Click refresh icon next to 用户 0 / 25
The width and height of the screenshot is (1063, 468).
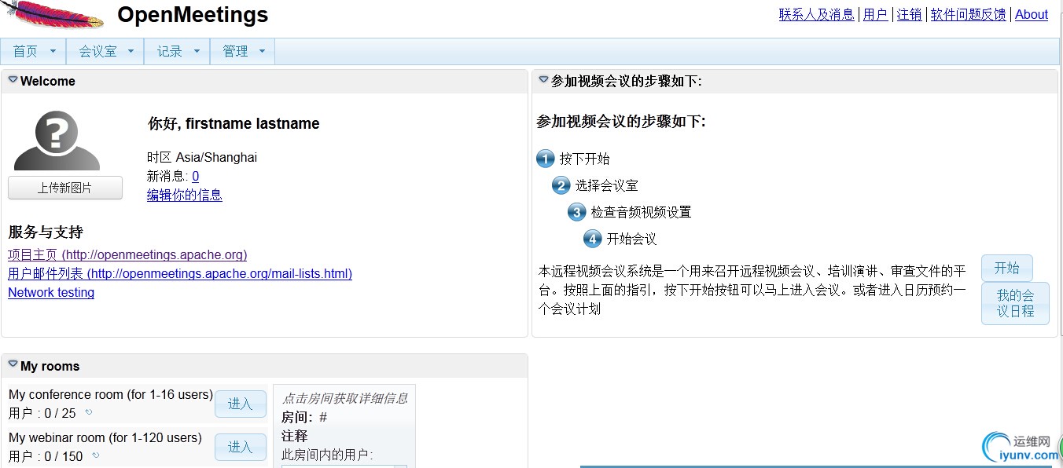coord(89,412)
